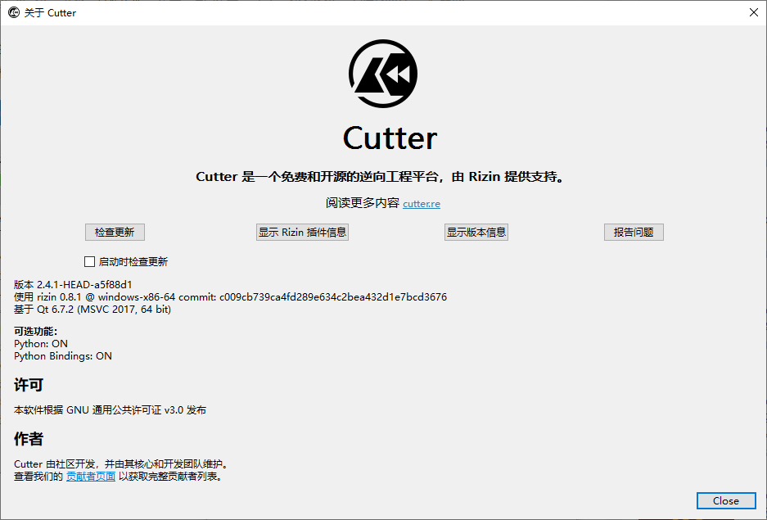
Task: Click the Python: ON status text
Action: point(41,344)
